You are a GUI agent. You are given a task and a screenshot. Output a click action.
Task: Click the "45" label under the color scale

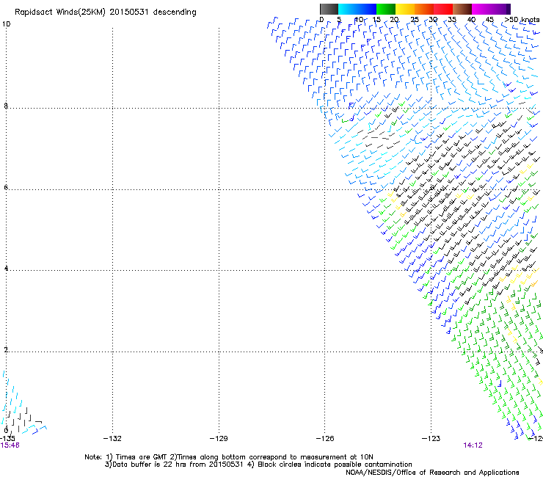[489, 20]
